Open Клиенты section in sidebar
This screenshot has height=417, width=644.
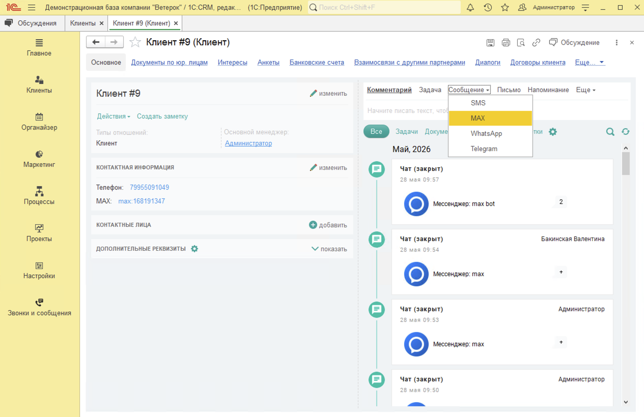tap(39, 84)
